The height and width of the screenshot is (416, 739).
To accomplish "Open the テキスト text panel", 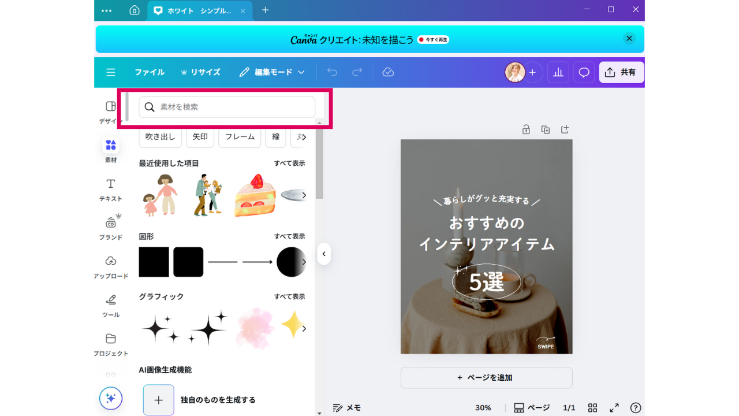I will [110, 189].
